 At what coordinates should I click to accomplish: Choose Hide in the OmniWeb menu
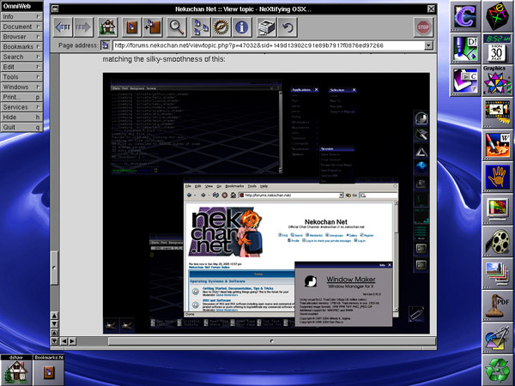point(21,118)
